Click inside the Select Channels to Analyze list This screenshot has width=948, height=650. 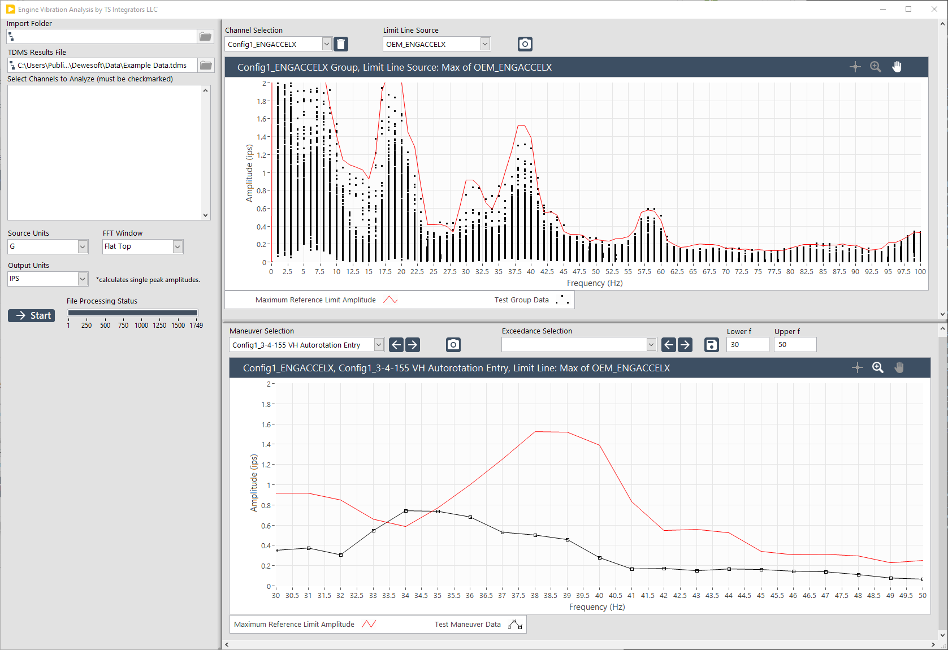(105, 153)
